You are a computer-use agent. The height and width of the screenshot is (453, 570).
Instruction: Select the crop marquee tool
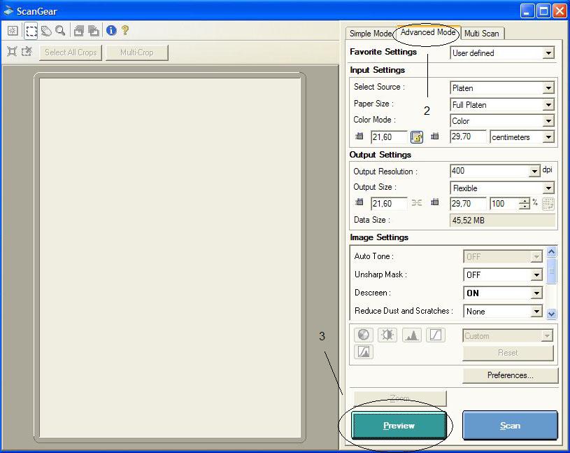pos(31,31)
